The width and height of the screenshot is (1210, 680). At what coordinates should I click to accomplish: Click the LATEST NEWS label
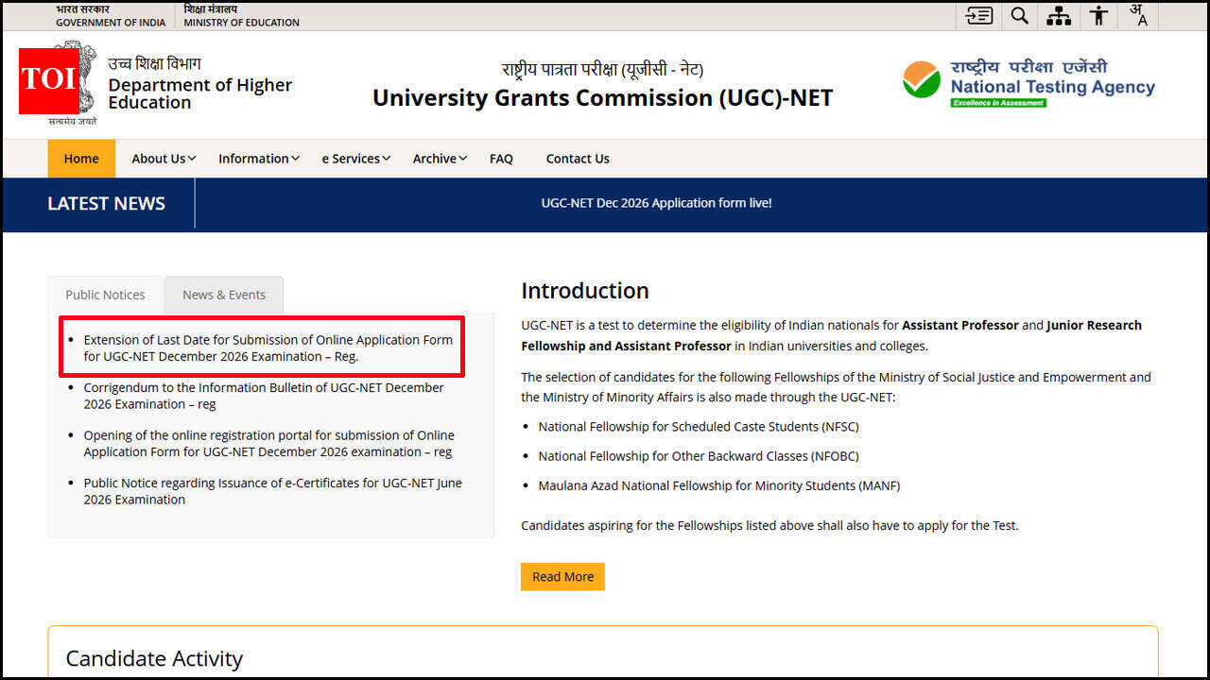107,203
